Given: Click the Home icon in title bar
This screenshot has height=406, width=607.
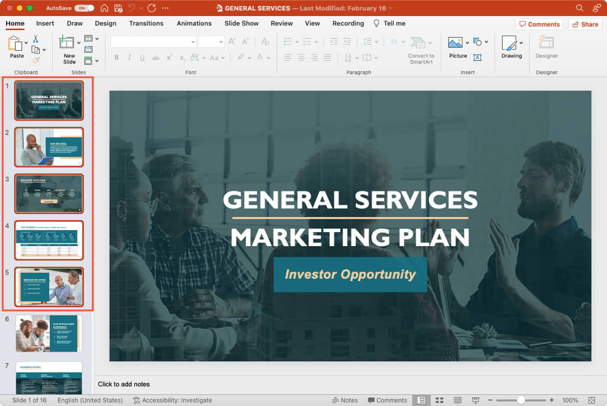Looking at the screenshot, I should (104, 8).
